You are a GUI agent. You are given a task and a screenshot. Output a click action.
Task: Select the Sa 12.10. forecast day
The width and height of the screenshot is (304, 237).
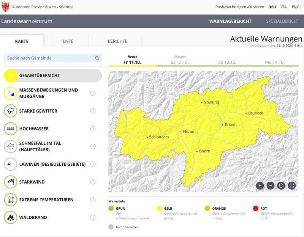point(180,62)
